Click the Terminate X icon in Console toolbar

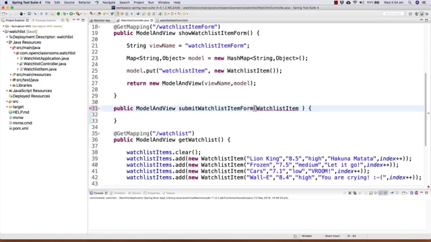tap(350, 193)
